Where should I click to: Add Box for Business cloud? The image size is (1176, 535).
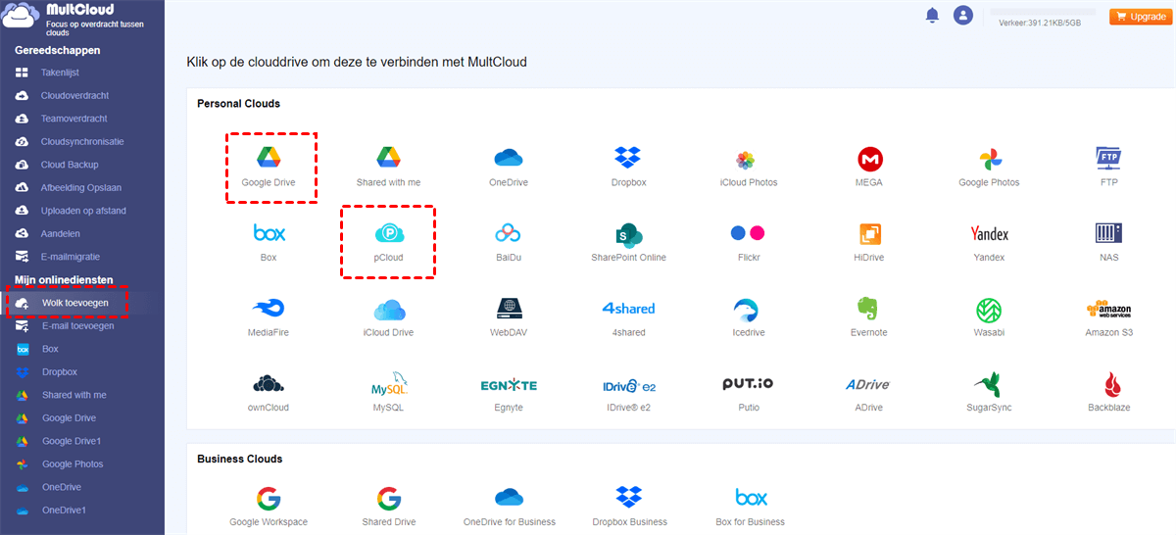coord(751,497)
